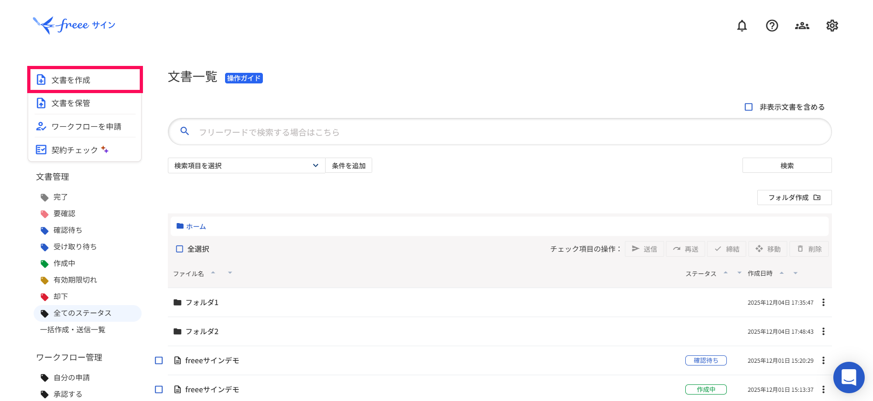Sort 作成日時 descending with down arrow
Screen dimensions: 873x401
(796, 273)
